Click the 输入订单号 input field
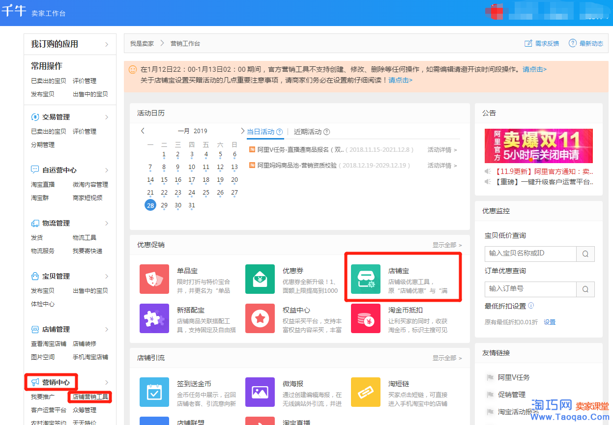The width and height of the screenshot is (613, 425). [x=530, y=289]
